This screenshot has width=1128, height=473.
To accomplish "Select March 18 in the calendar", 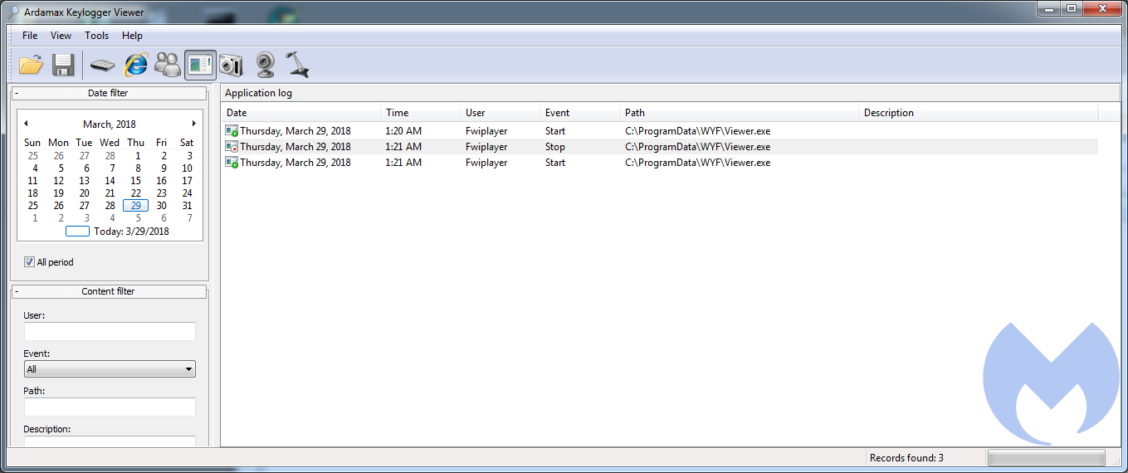I will click(x=32, y=193).
